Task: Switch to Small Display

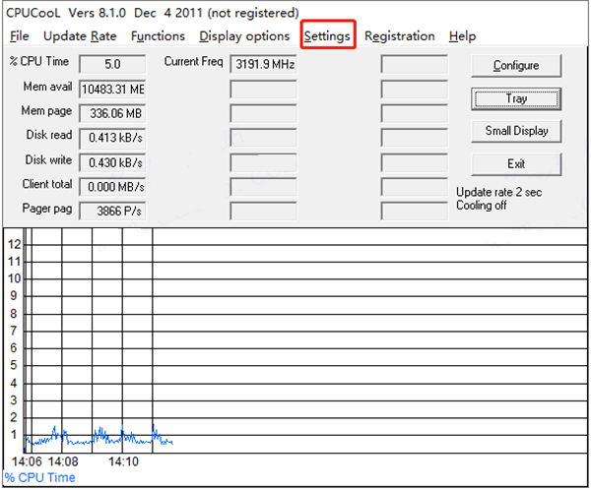Action: 516,131
